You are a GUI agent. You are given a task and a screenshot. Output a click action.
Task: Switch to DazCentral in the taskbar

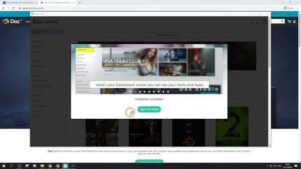click(x=65, y=166)
